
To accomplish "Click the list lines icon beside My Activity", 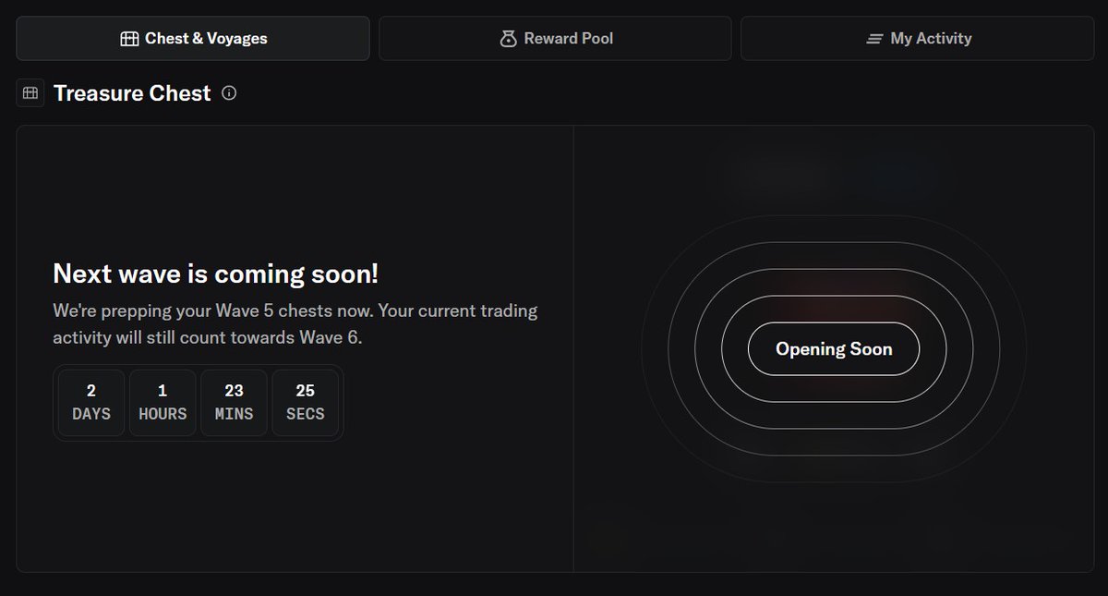I will tap(872, 38).
